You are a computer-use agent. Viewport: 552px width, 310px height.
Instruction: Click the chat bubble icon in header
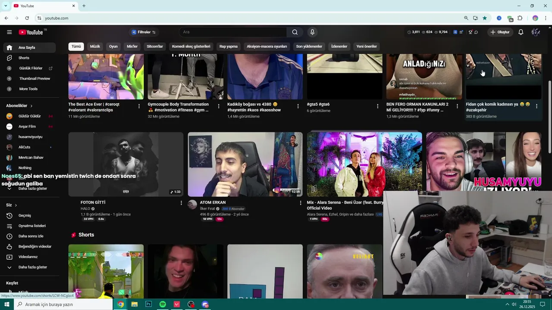point(476,32)
